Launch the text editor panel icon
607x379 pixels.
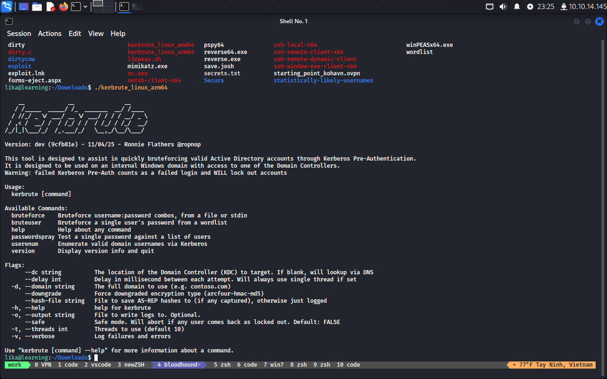click(x=50, y=7)
